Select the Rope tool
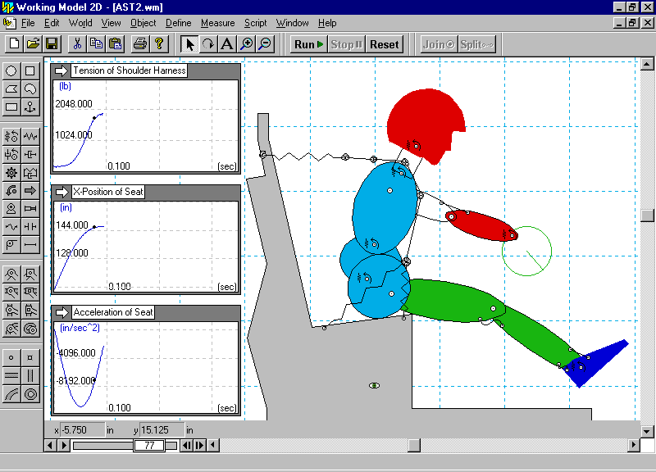The height and width of the screenshot is (472, 656). click(11, 227)
